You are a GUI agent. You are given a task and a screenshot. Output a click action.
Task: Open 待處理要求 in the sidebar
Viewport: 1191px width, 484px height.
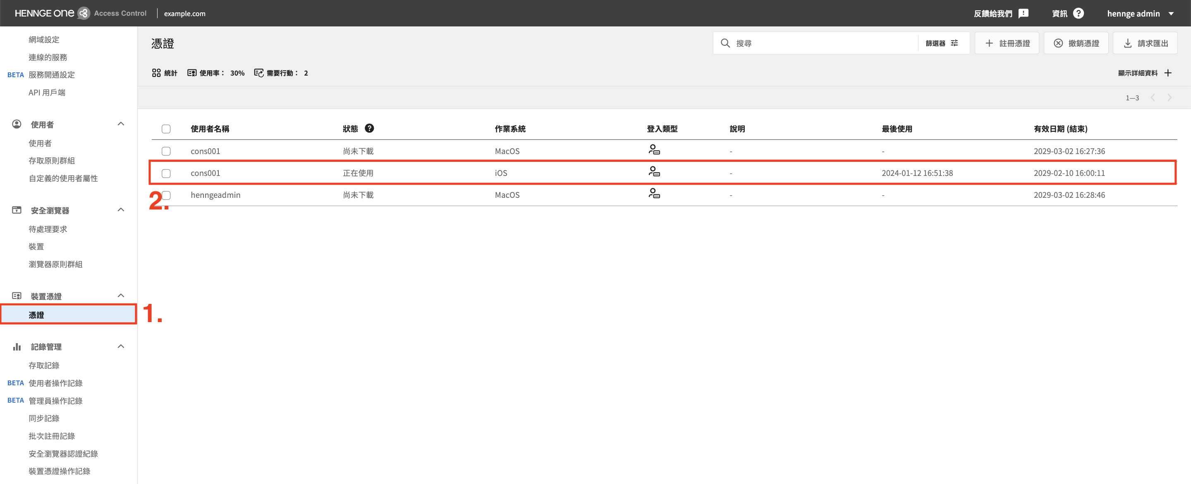tap(48, 229)
